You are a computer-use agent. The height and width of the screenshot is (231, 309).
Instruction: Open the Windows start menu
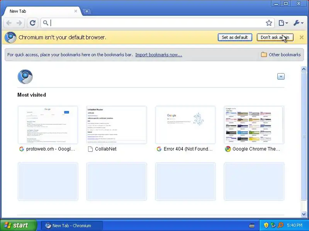(x=19, y=225)
